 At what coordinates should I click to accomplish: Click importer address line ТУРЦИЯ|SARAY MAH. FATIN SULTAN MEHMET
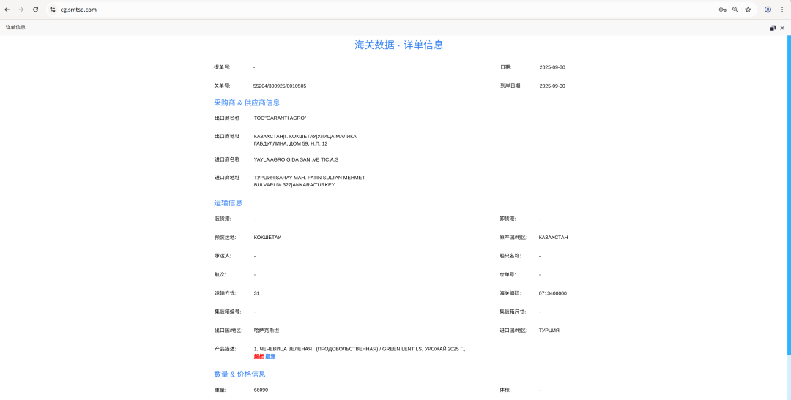[309, 178]
